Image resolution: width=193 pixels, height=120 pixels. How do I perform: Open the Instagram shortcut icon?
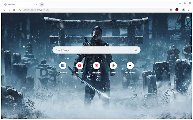point(96,65)
